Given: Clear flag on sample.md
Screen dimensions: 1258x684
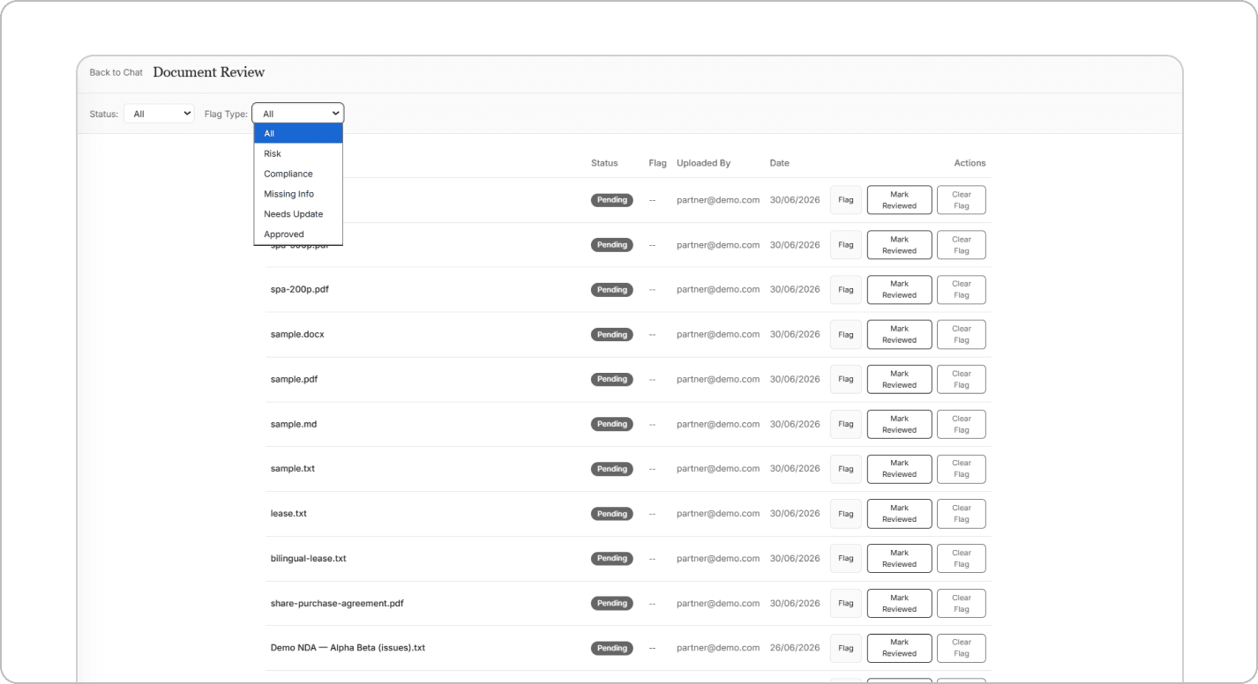Looking at the screenshot, I should pos(962,424).
